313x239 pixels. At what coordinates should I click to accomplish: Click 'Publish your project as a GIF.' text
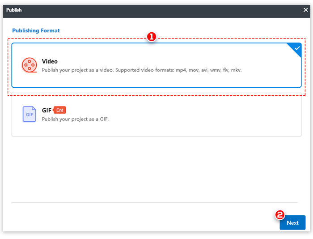75,119
